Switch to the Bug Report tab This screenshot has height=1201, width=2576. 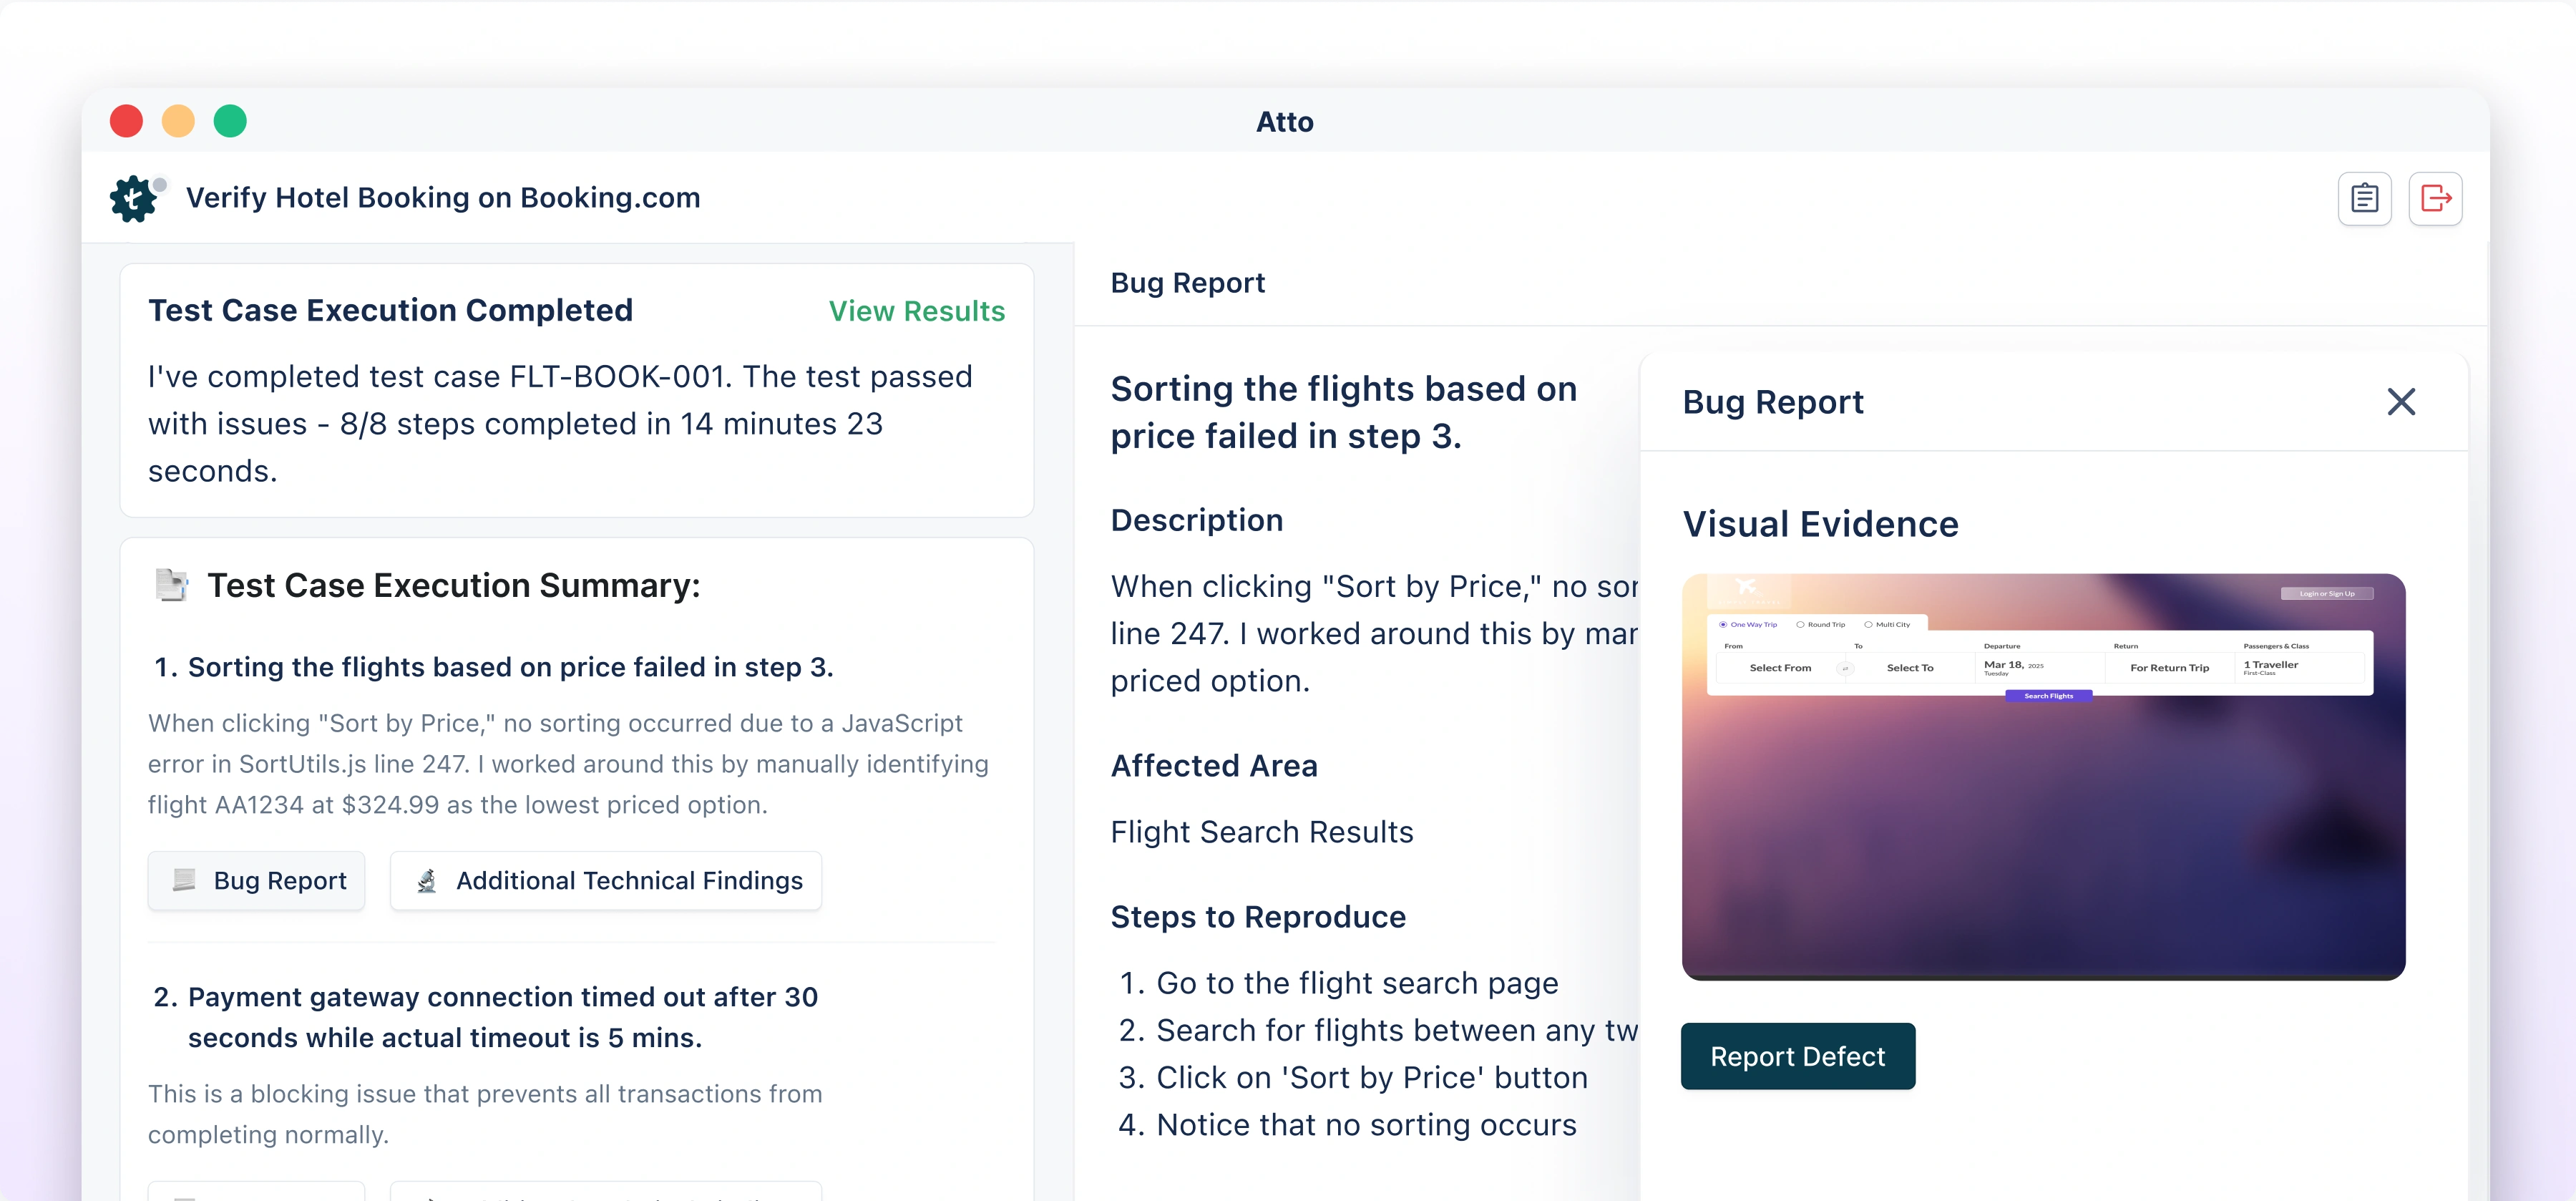tap(1187, 283)
